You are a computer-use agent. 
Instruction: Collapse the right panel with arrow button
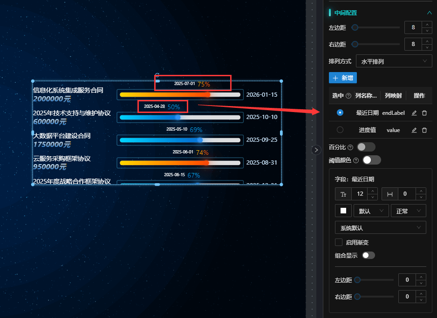pos(316,150)
